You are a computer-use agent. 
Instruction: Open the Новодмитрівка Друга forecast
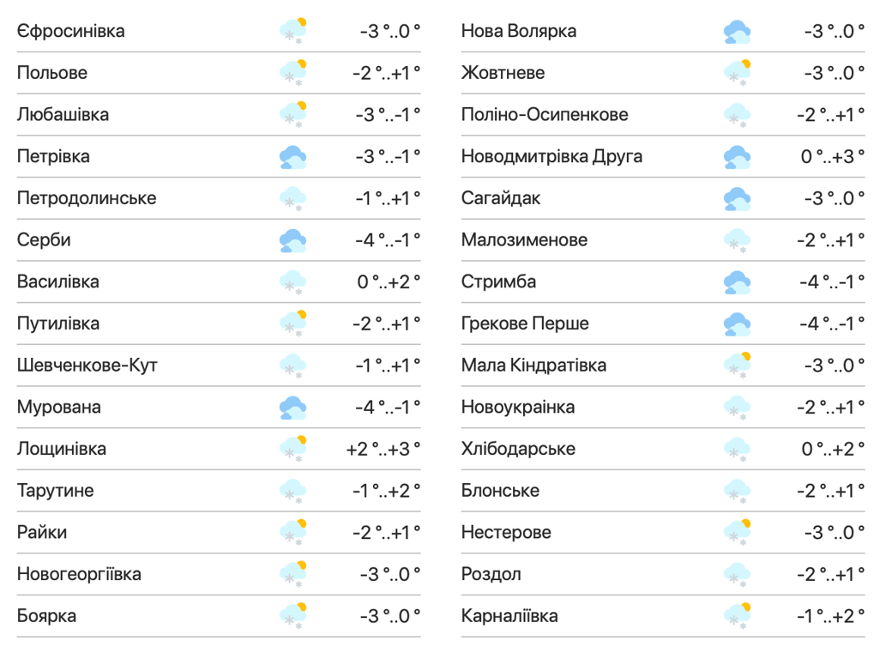point(551,156)
